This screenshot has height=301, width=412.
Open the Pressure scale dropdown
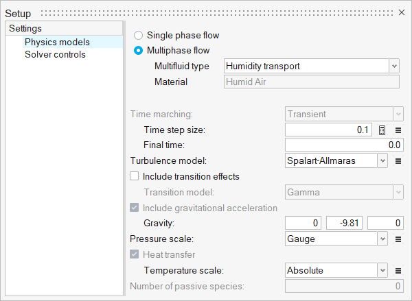click(x=382, y=239)
